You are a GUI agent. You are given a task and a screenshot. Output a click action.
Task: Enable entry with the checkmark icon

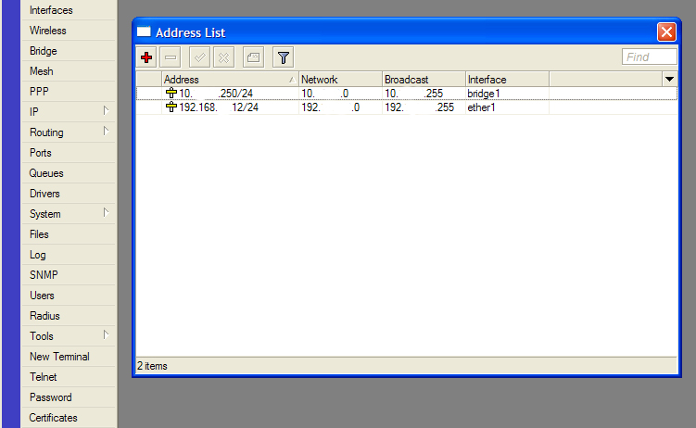click(x=200, y=57)
